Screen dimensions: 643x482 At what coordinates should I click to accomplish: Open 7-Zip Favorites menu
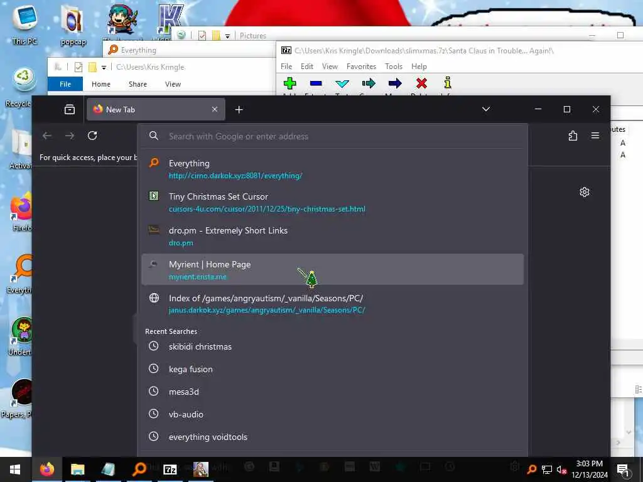pyautogui.click(x=361, y=67)
